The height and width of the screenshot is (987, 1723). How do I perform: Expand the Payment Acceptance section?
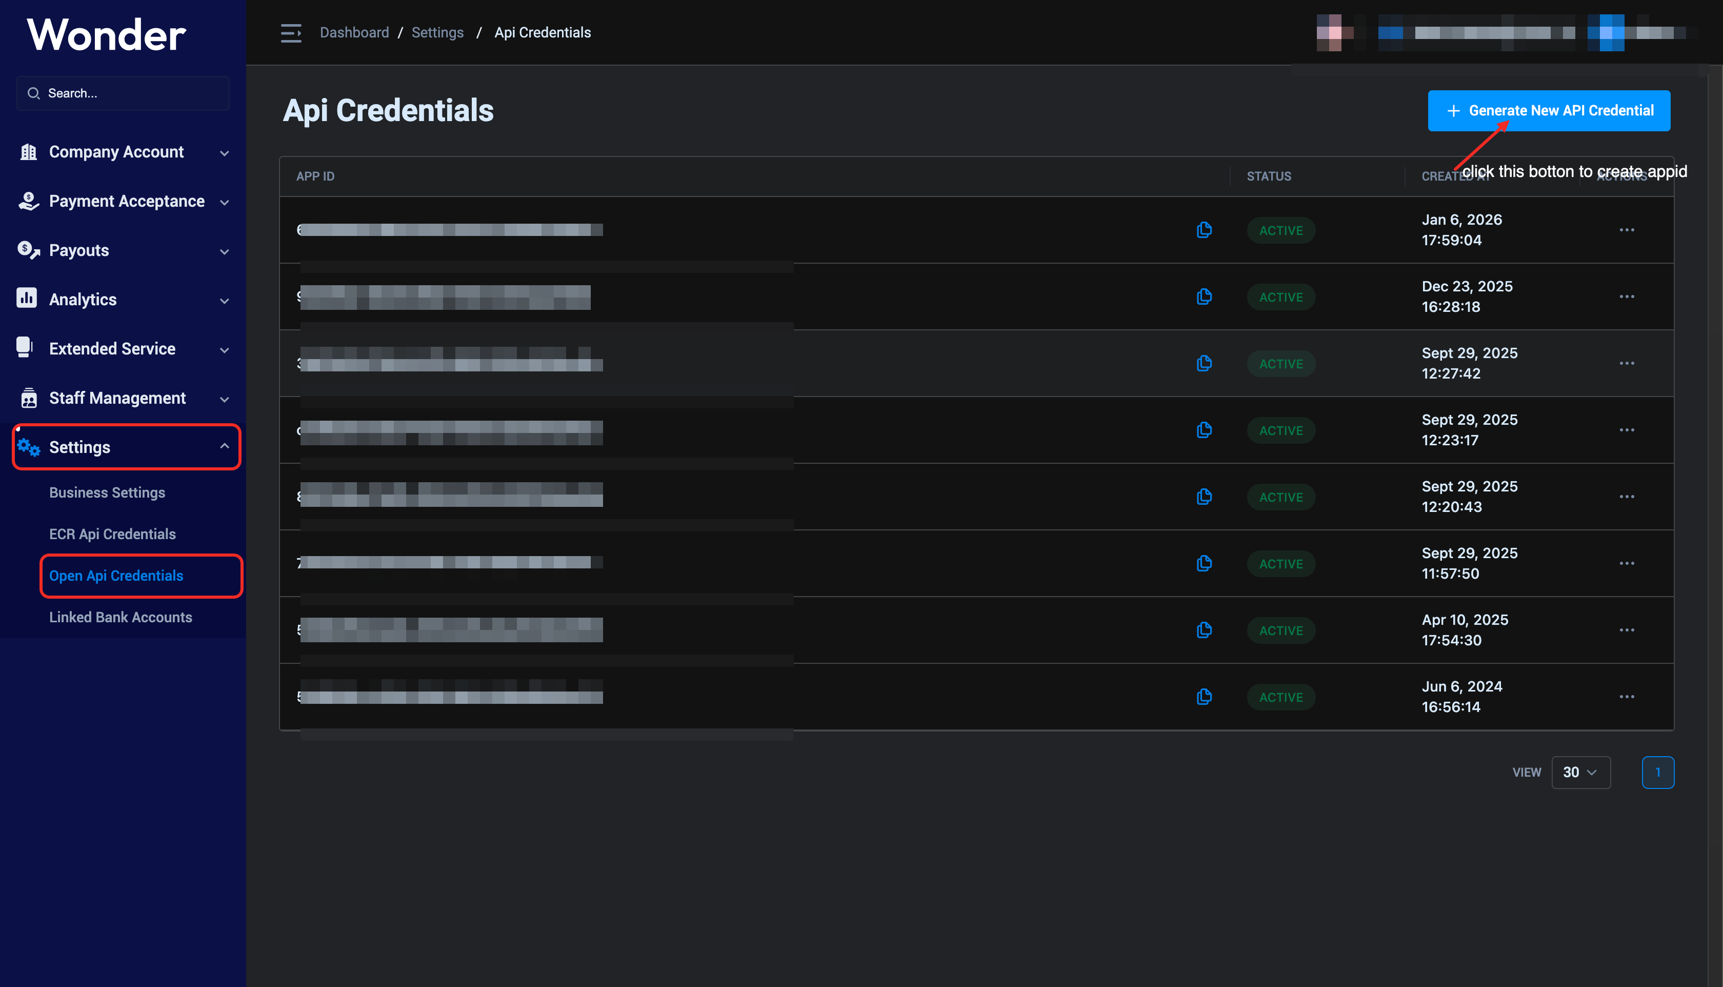click(x=125, y=201)
